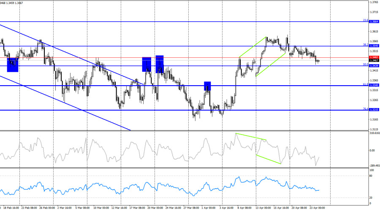380x211 pixels.
Task: Select the blue rectangle on 61.8 level near 1 Apr
Action: [x=207, y=86]
